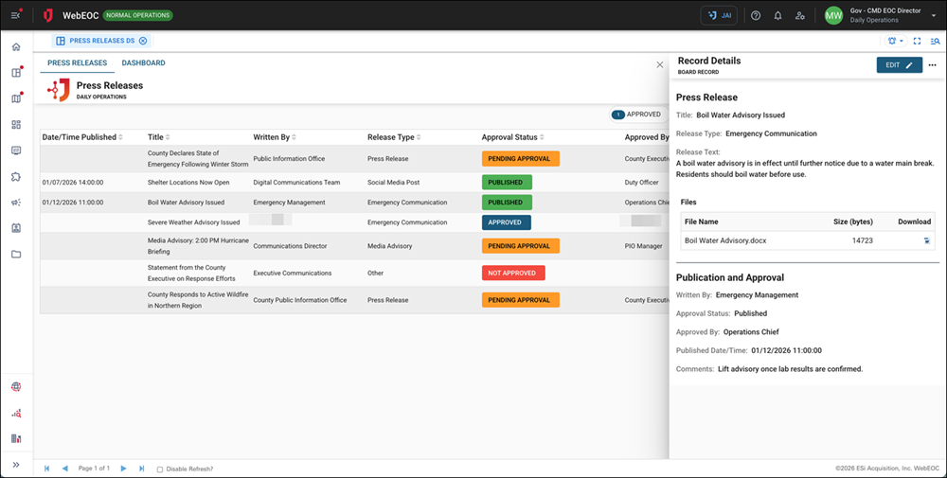Click the Edit button
Viewport: 947px width, 478px height.
tap(899, 65)
